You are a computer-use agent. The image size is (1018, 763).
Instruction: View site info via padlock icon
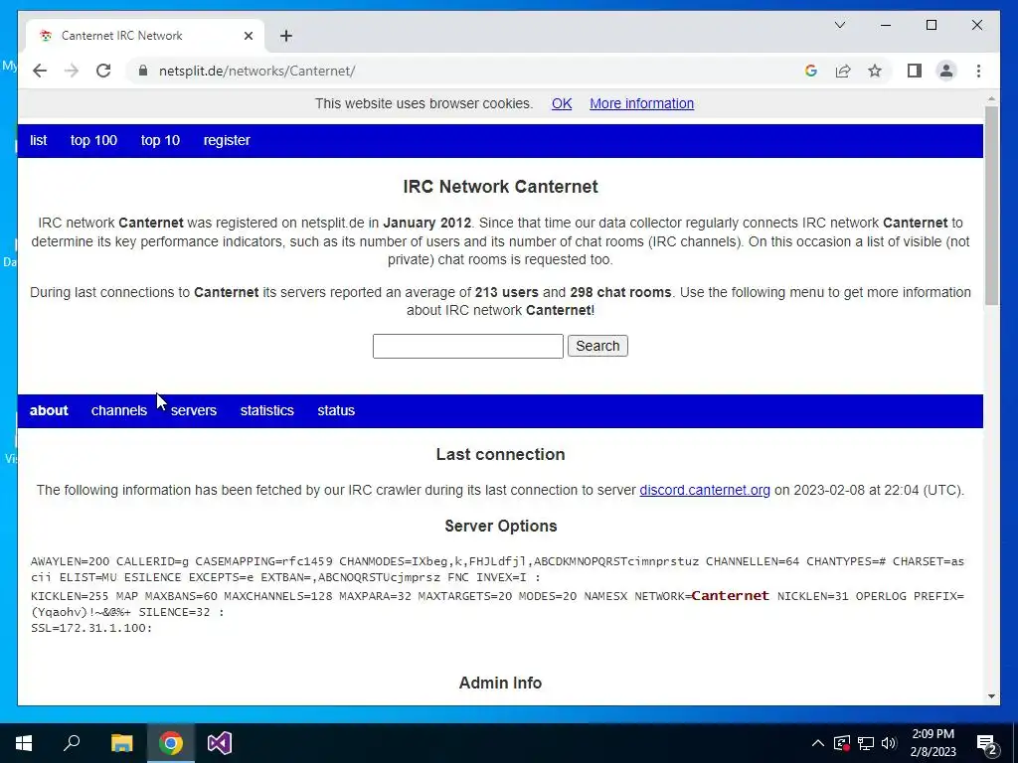[143, 71]
